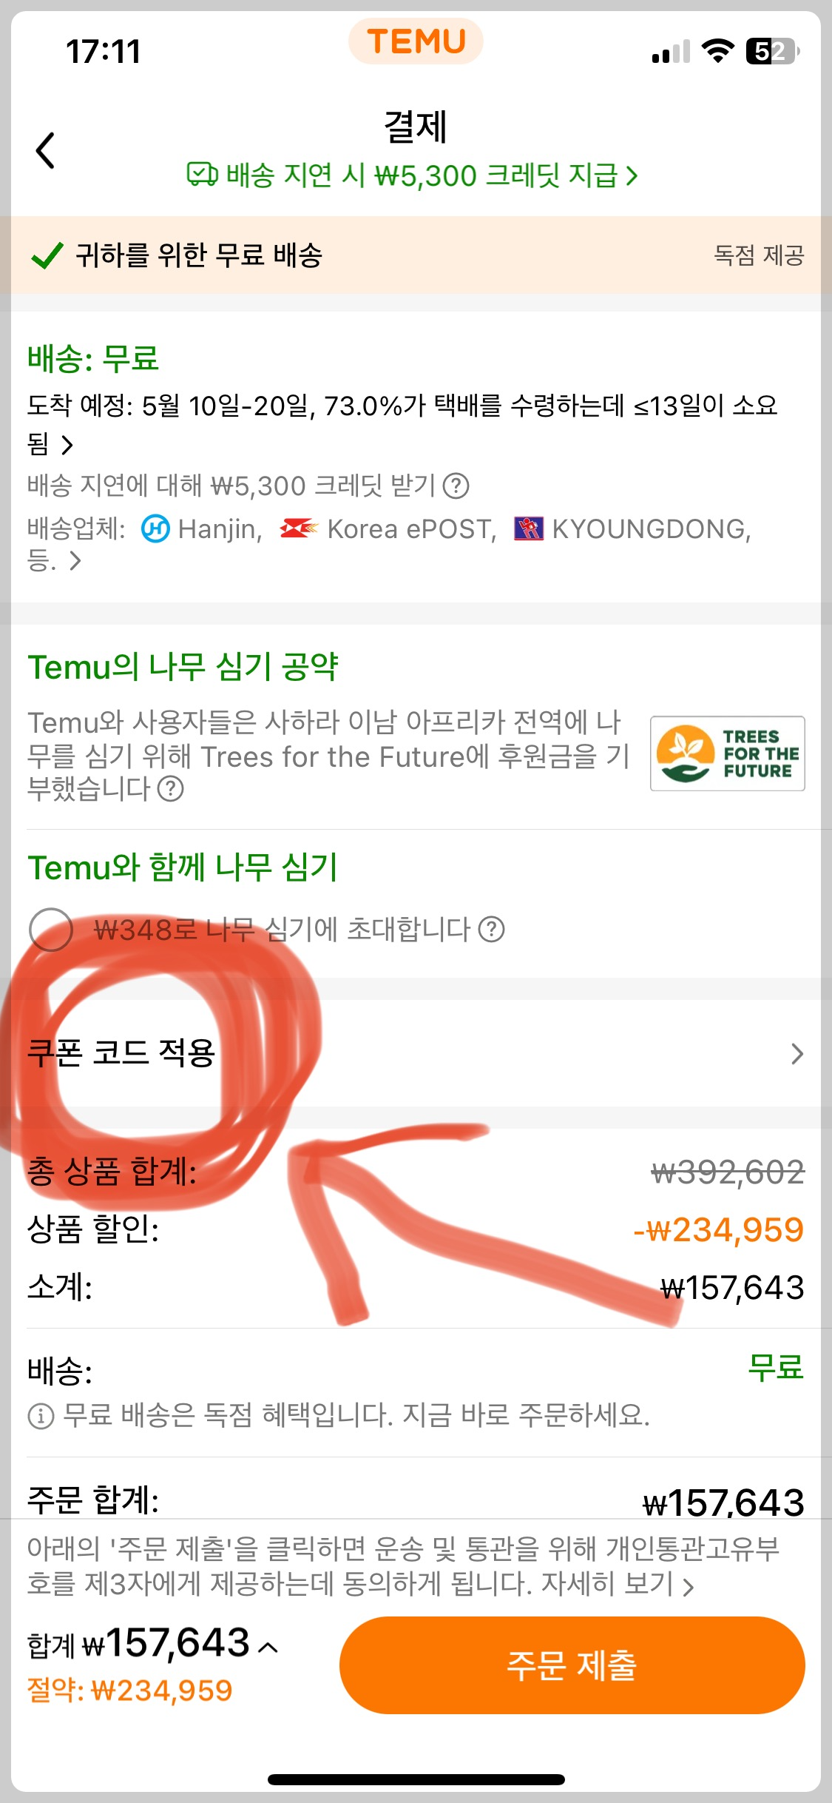The image size is (832, 1803).
Task: Tap help icon beside ₩348 tree invitation
Action: point(491,929)
